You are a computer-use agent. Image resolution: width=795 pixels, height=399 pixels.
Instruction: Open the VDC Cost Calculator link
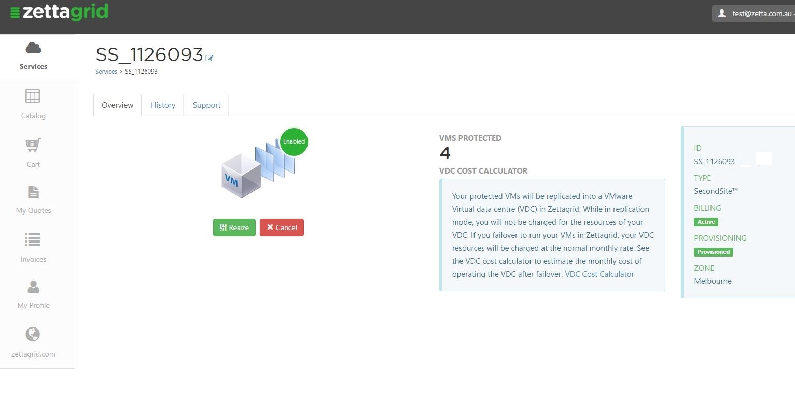click(599, 274)
